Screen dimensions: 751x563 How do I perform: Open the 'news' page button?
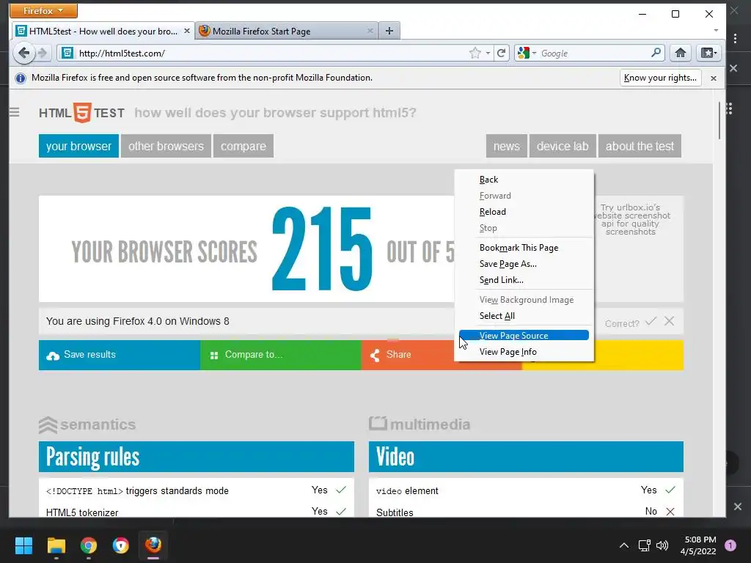coord(507,146)
